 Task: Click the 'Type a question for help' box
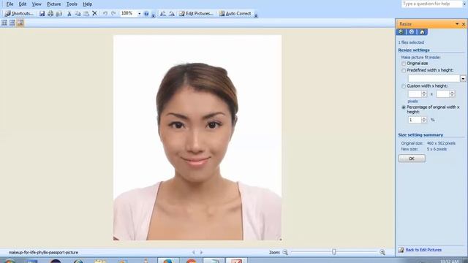pos(432,4)
